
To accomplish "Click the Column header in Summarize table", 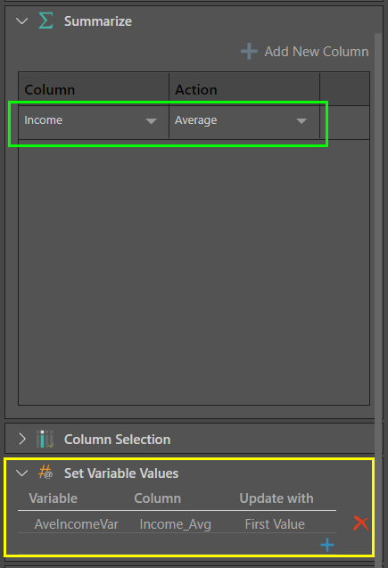I will [x=50, y=89].
